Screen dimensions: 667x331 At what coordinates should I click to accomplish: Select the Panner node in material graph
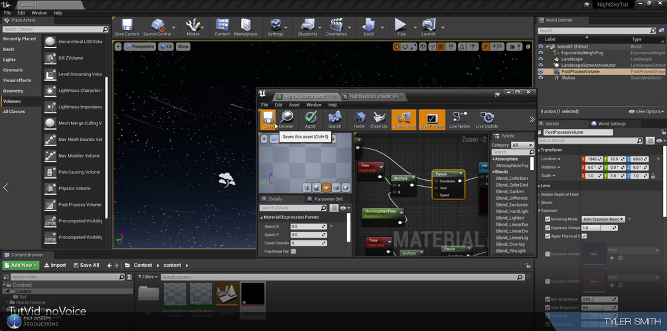point(449,184)
